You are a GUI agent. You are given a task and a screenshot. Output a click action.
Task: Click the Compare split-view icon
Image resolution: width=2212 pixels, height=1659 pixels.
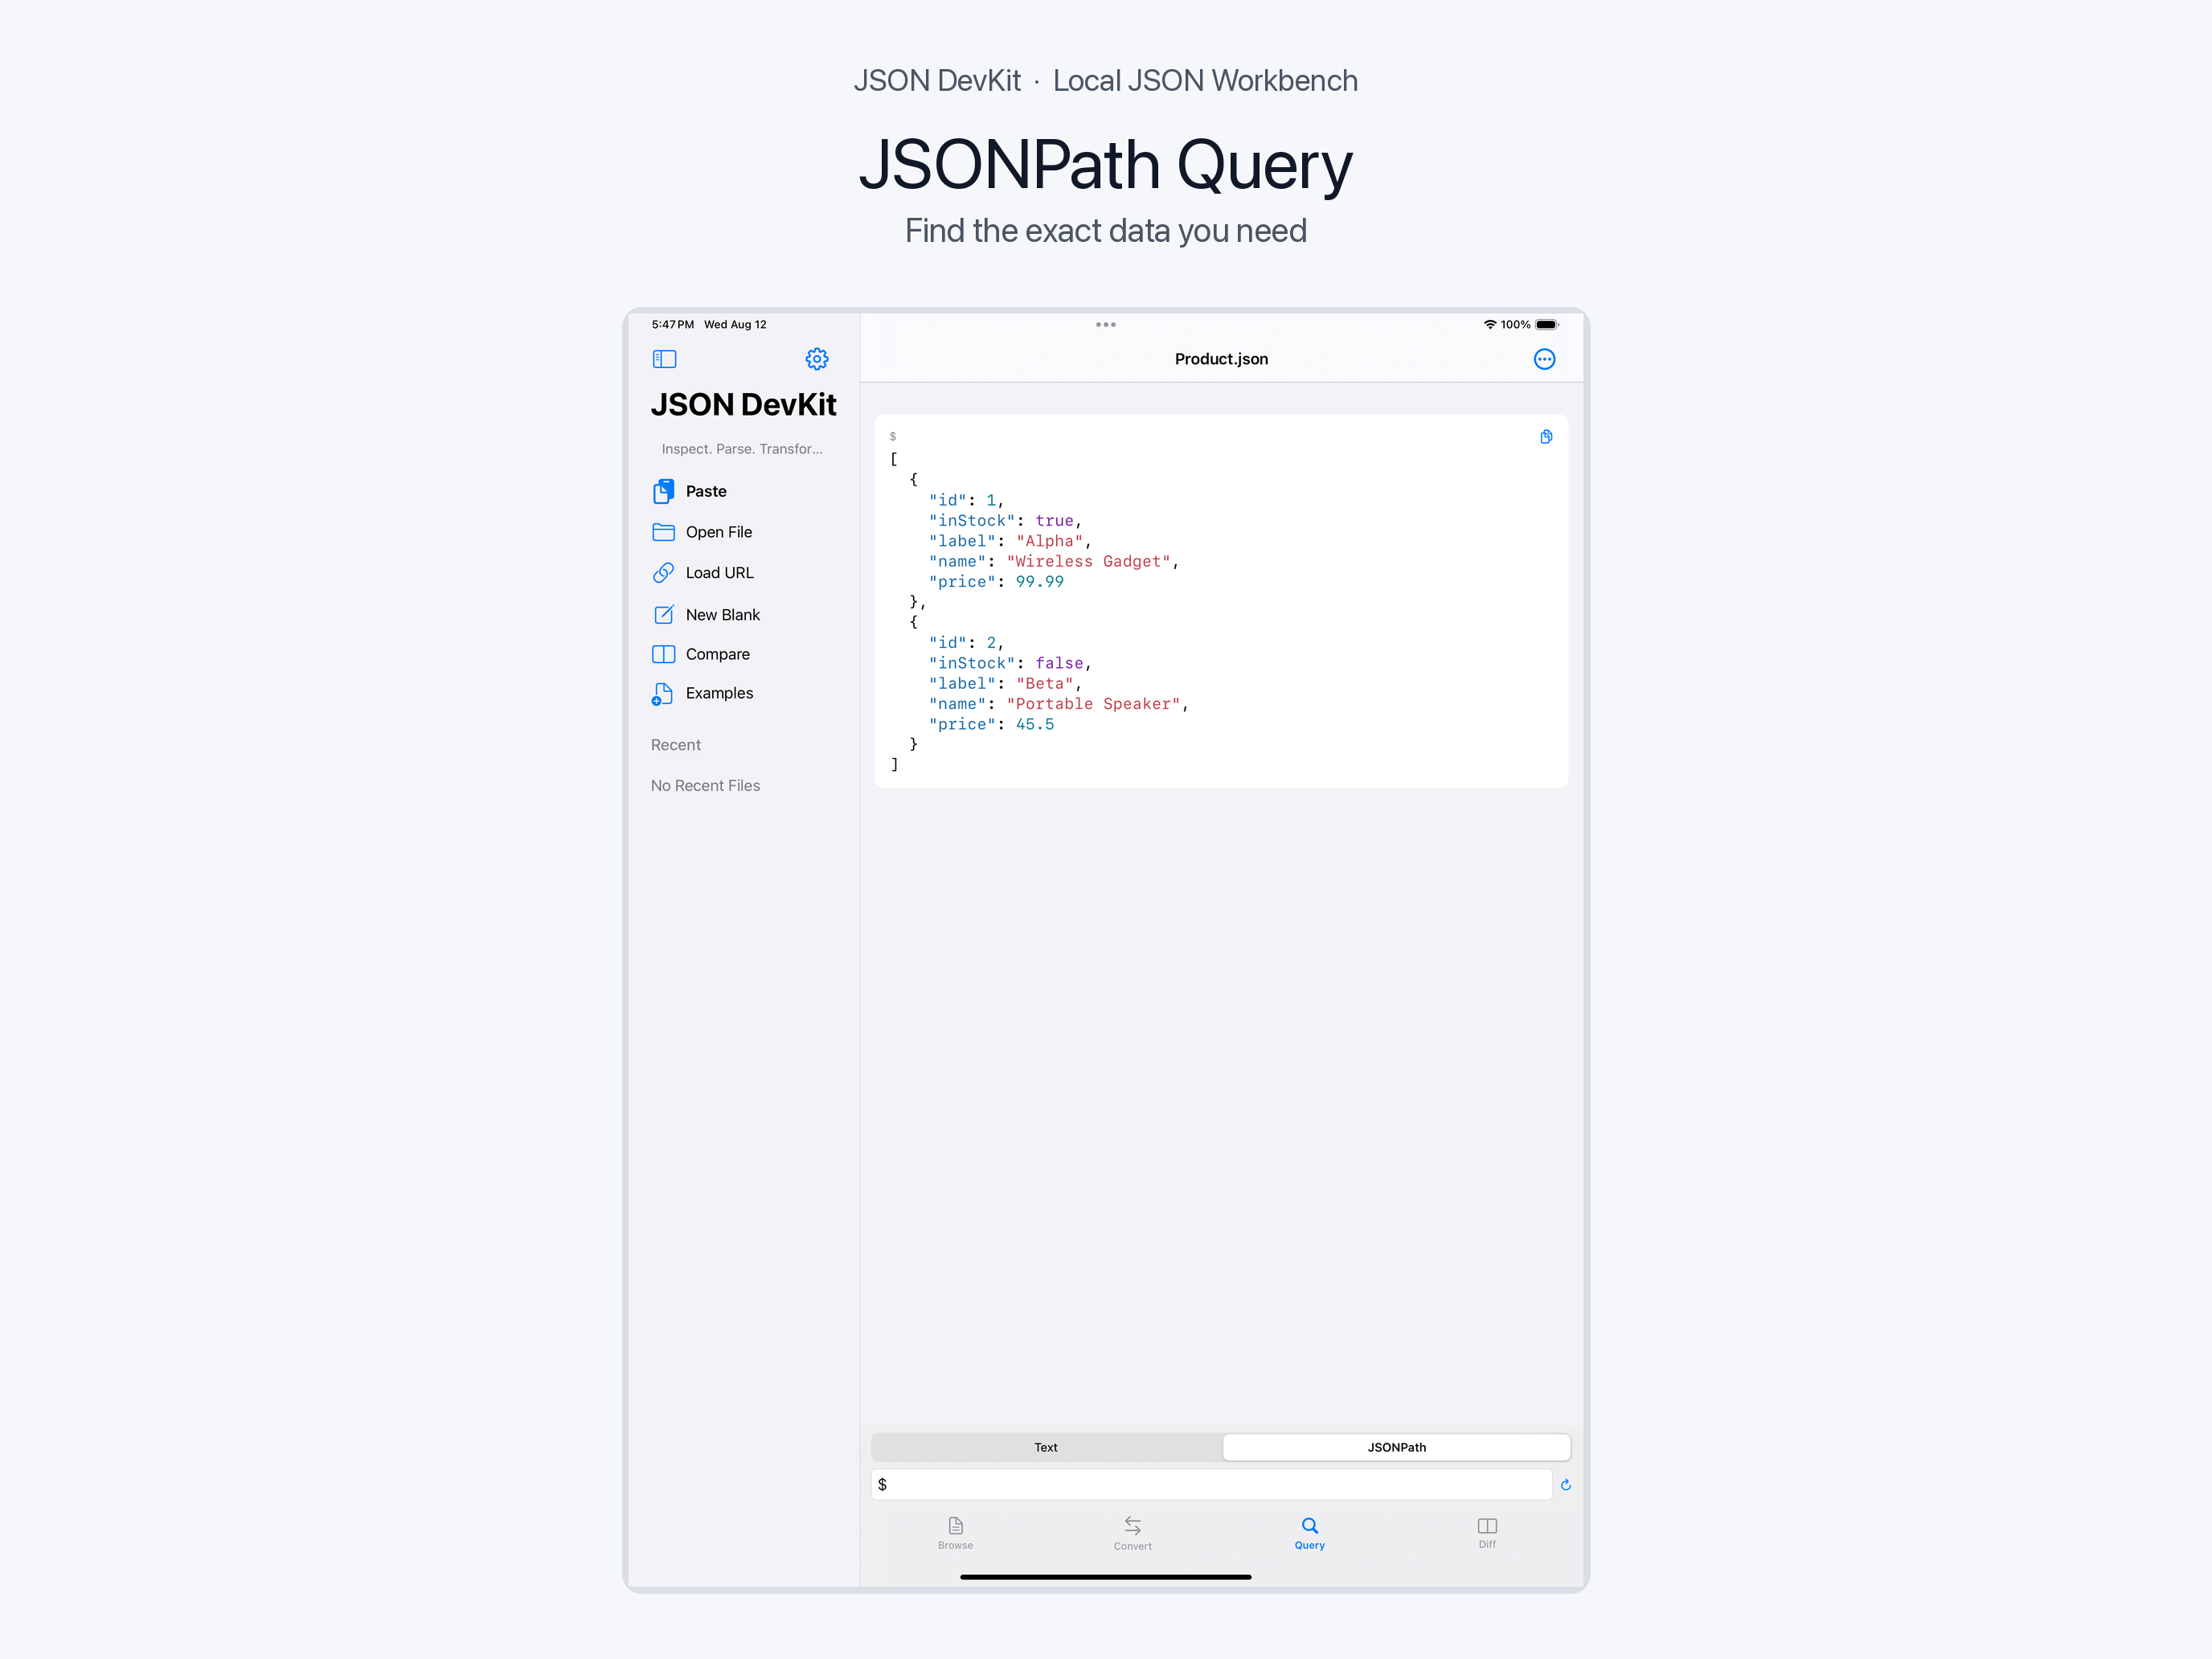pos(663,654)
